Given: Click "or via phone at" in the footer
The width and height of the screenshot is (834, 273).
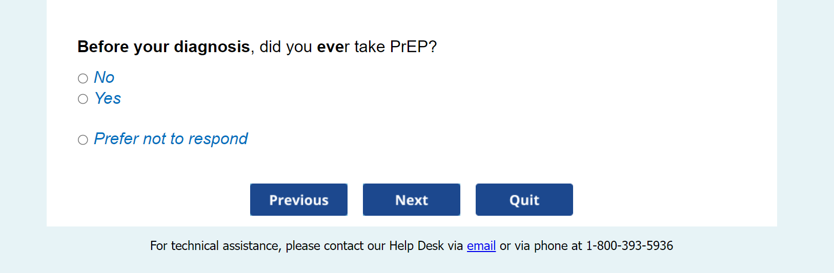Looking at the screenshot, I should pos(541,246).
